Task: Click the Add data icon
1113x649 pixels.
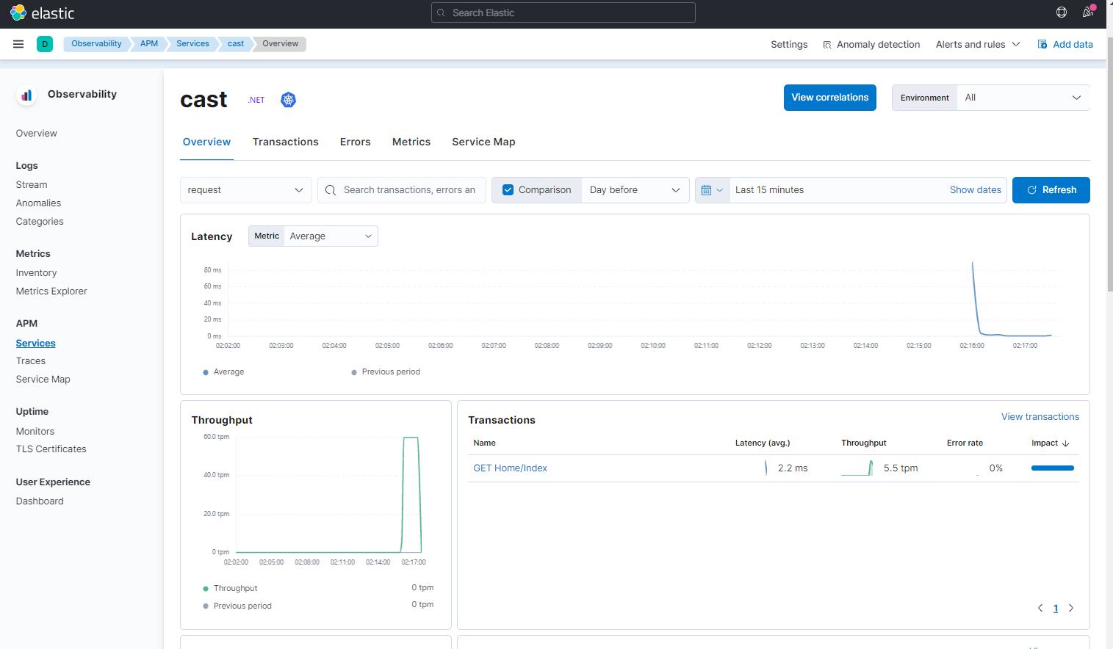Action: click(1042, 45)
